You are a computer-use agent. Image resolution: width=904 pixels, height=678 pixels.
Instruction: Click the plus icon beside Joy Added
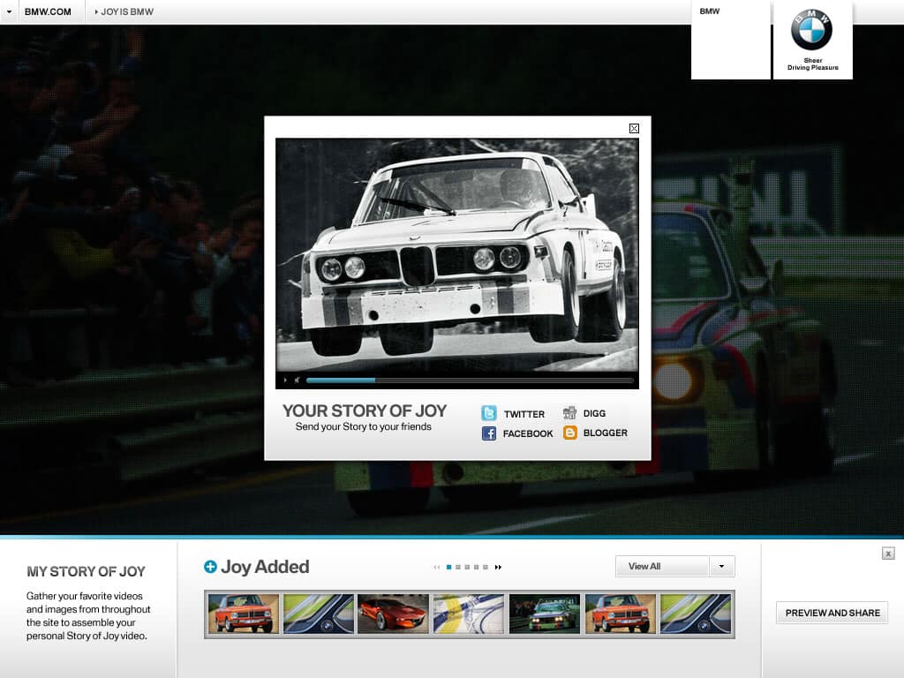point(209,566)
